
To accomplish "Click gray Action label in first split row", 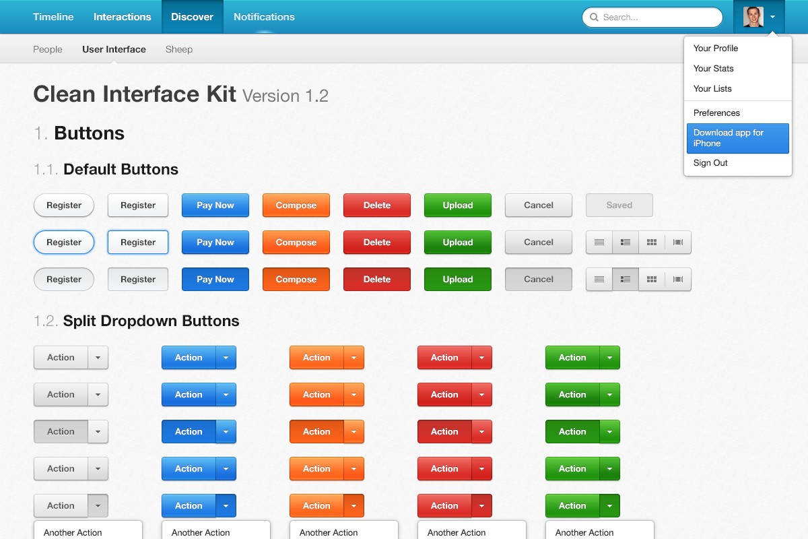I will (x=61, y=358).
